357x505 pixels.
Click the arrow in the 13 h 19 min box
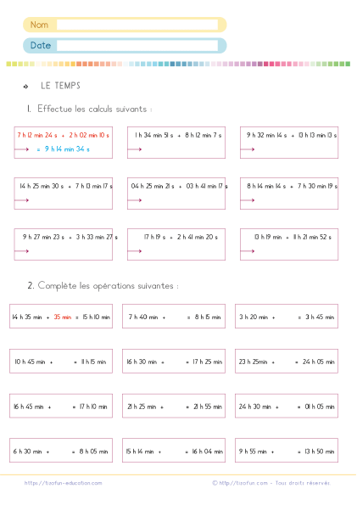(248, 251)
